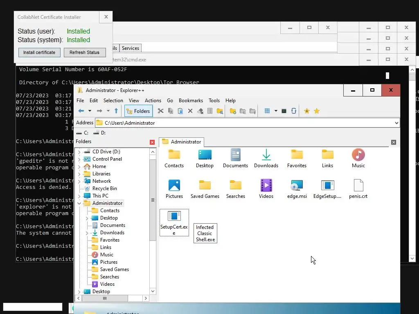Paste from the clipboard via the toolbar
Screen dimensions: 419x314
click(180, 111)
